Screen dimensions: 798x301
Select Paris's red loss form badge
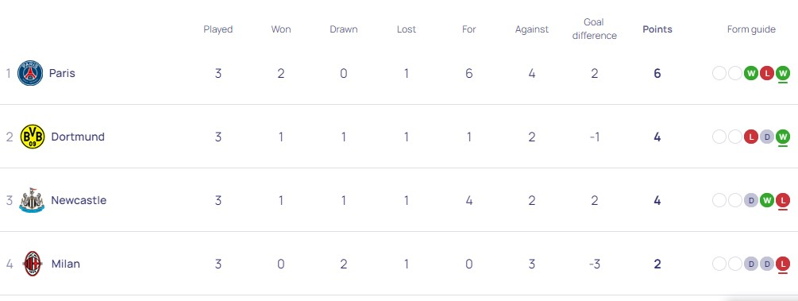click(x=767, y=73)
